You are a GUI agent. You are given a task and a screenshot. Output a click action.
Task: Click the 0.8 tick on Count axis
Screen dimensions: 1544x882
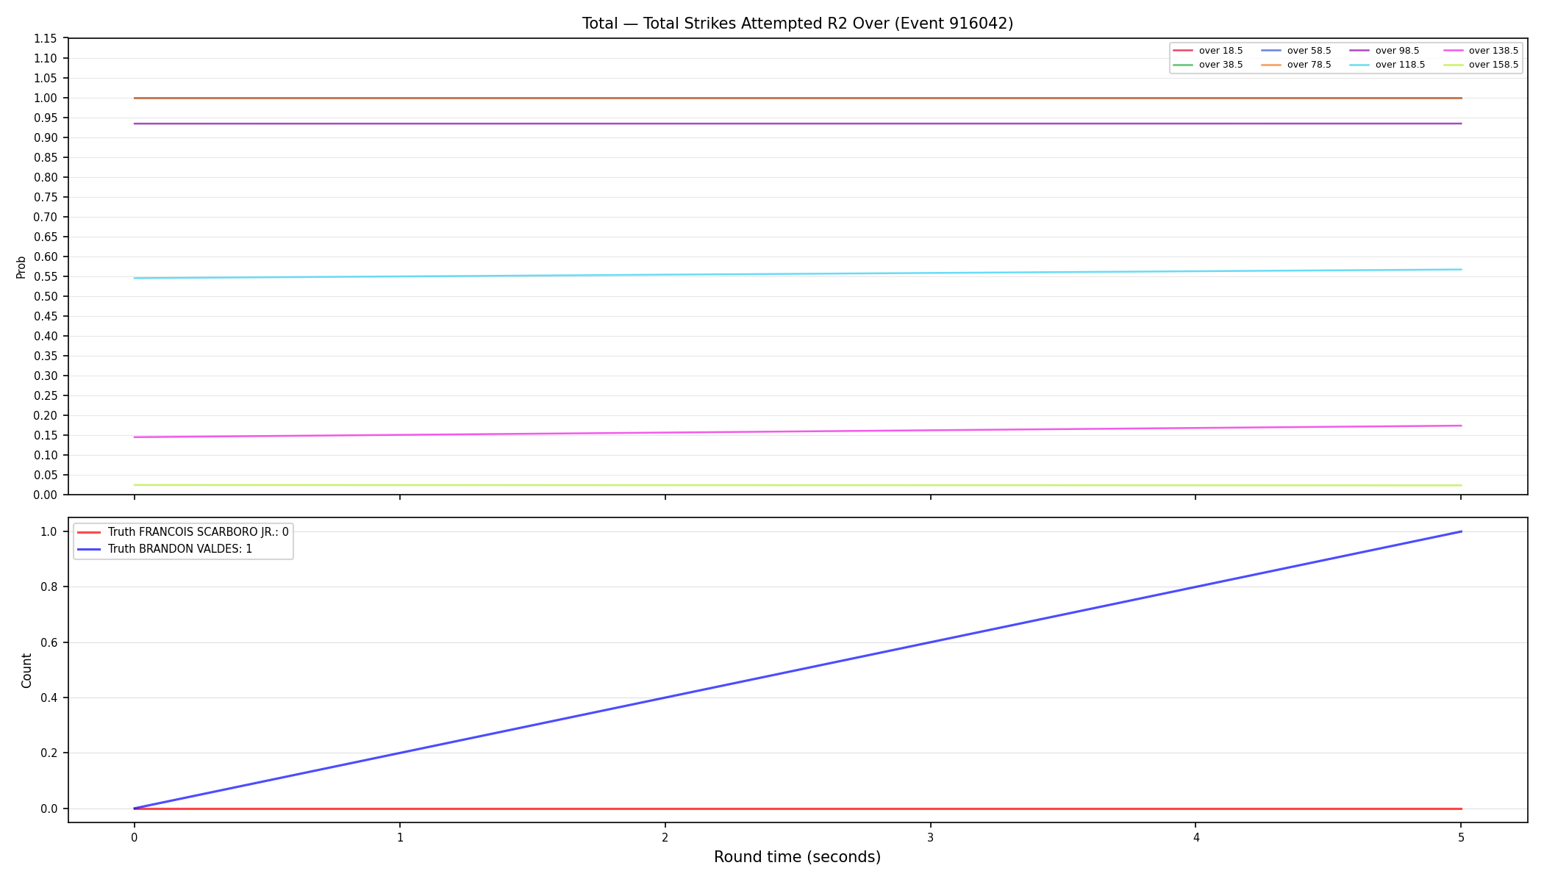49,587
